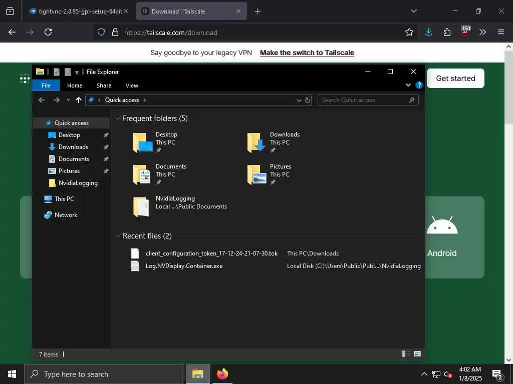Show more Firefox toolbar tools
The height and width of the screenshot is (384, 513).
coord(482,32)
